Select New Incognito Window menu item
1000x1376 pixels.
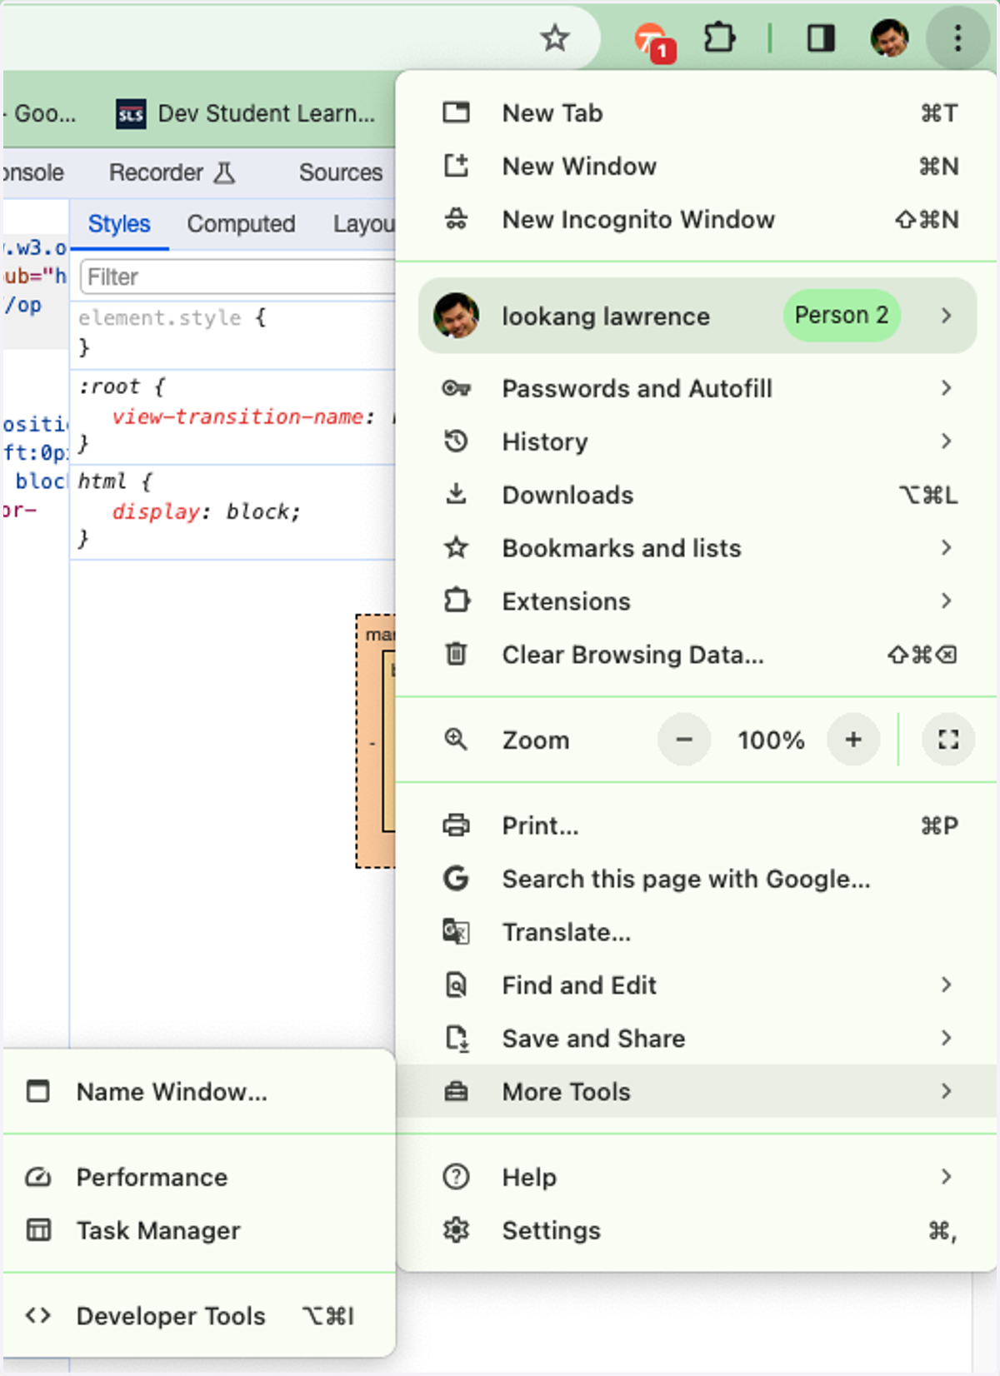(x=697, y=219)
